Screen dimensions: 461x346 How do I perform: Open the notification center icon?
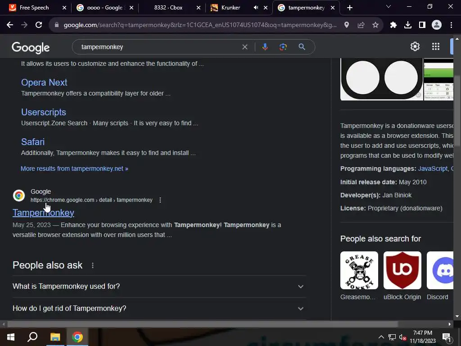coord(447,337)
